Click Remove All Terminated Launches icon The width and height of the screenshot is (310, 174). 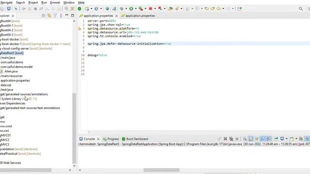pyautogui.click(x=231, y=139)
